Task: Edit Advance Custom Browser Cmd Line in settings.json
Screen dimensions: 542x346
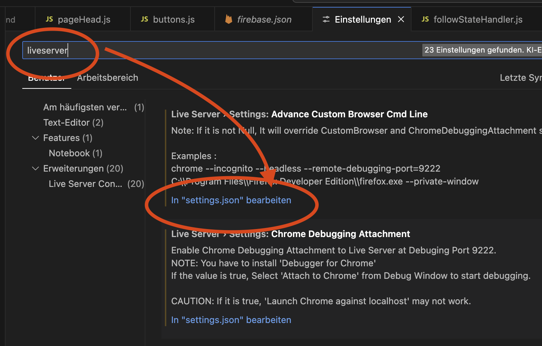Action: click(x=231, y=200)
